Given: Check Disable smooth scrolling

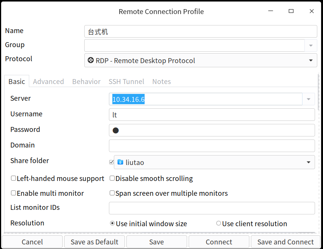Looking at the screenshot, I should [x=112, y=178].
